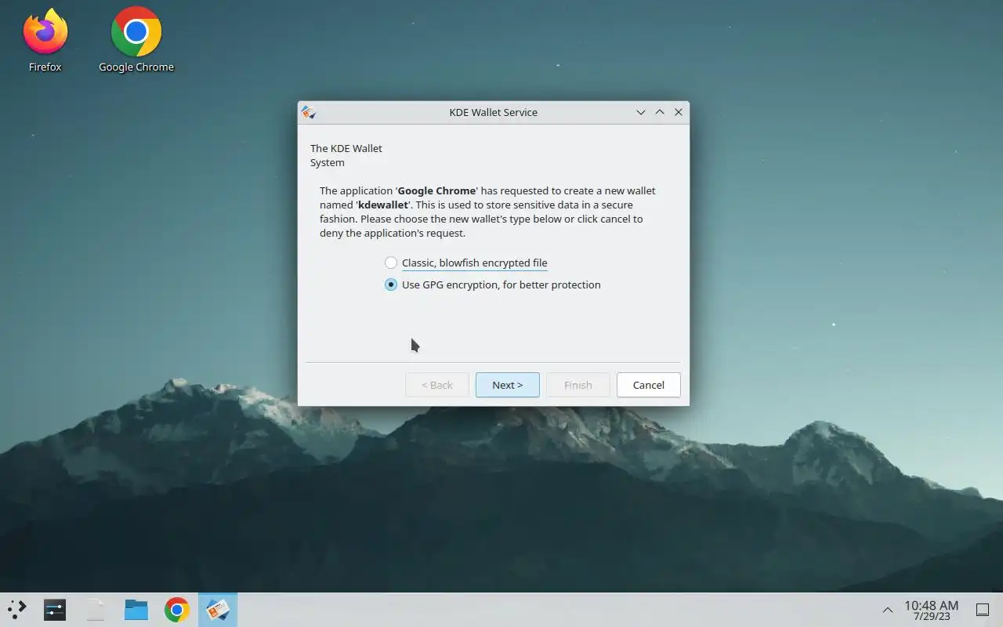Maximize the KDE Wallet Service dialog

click(660, 112)
